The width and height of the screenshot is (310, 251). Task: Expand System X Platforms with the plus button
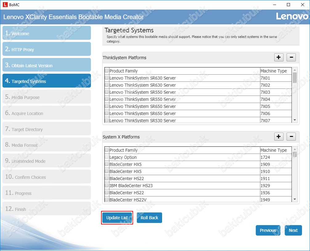279,137
